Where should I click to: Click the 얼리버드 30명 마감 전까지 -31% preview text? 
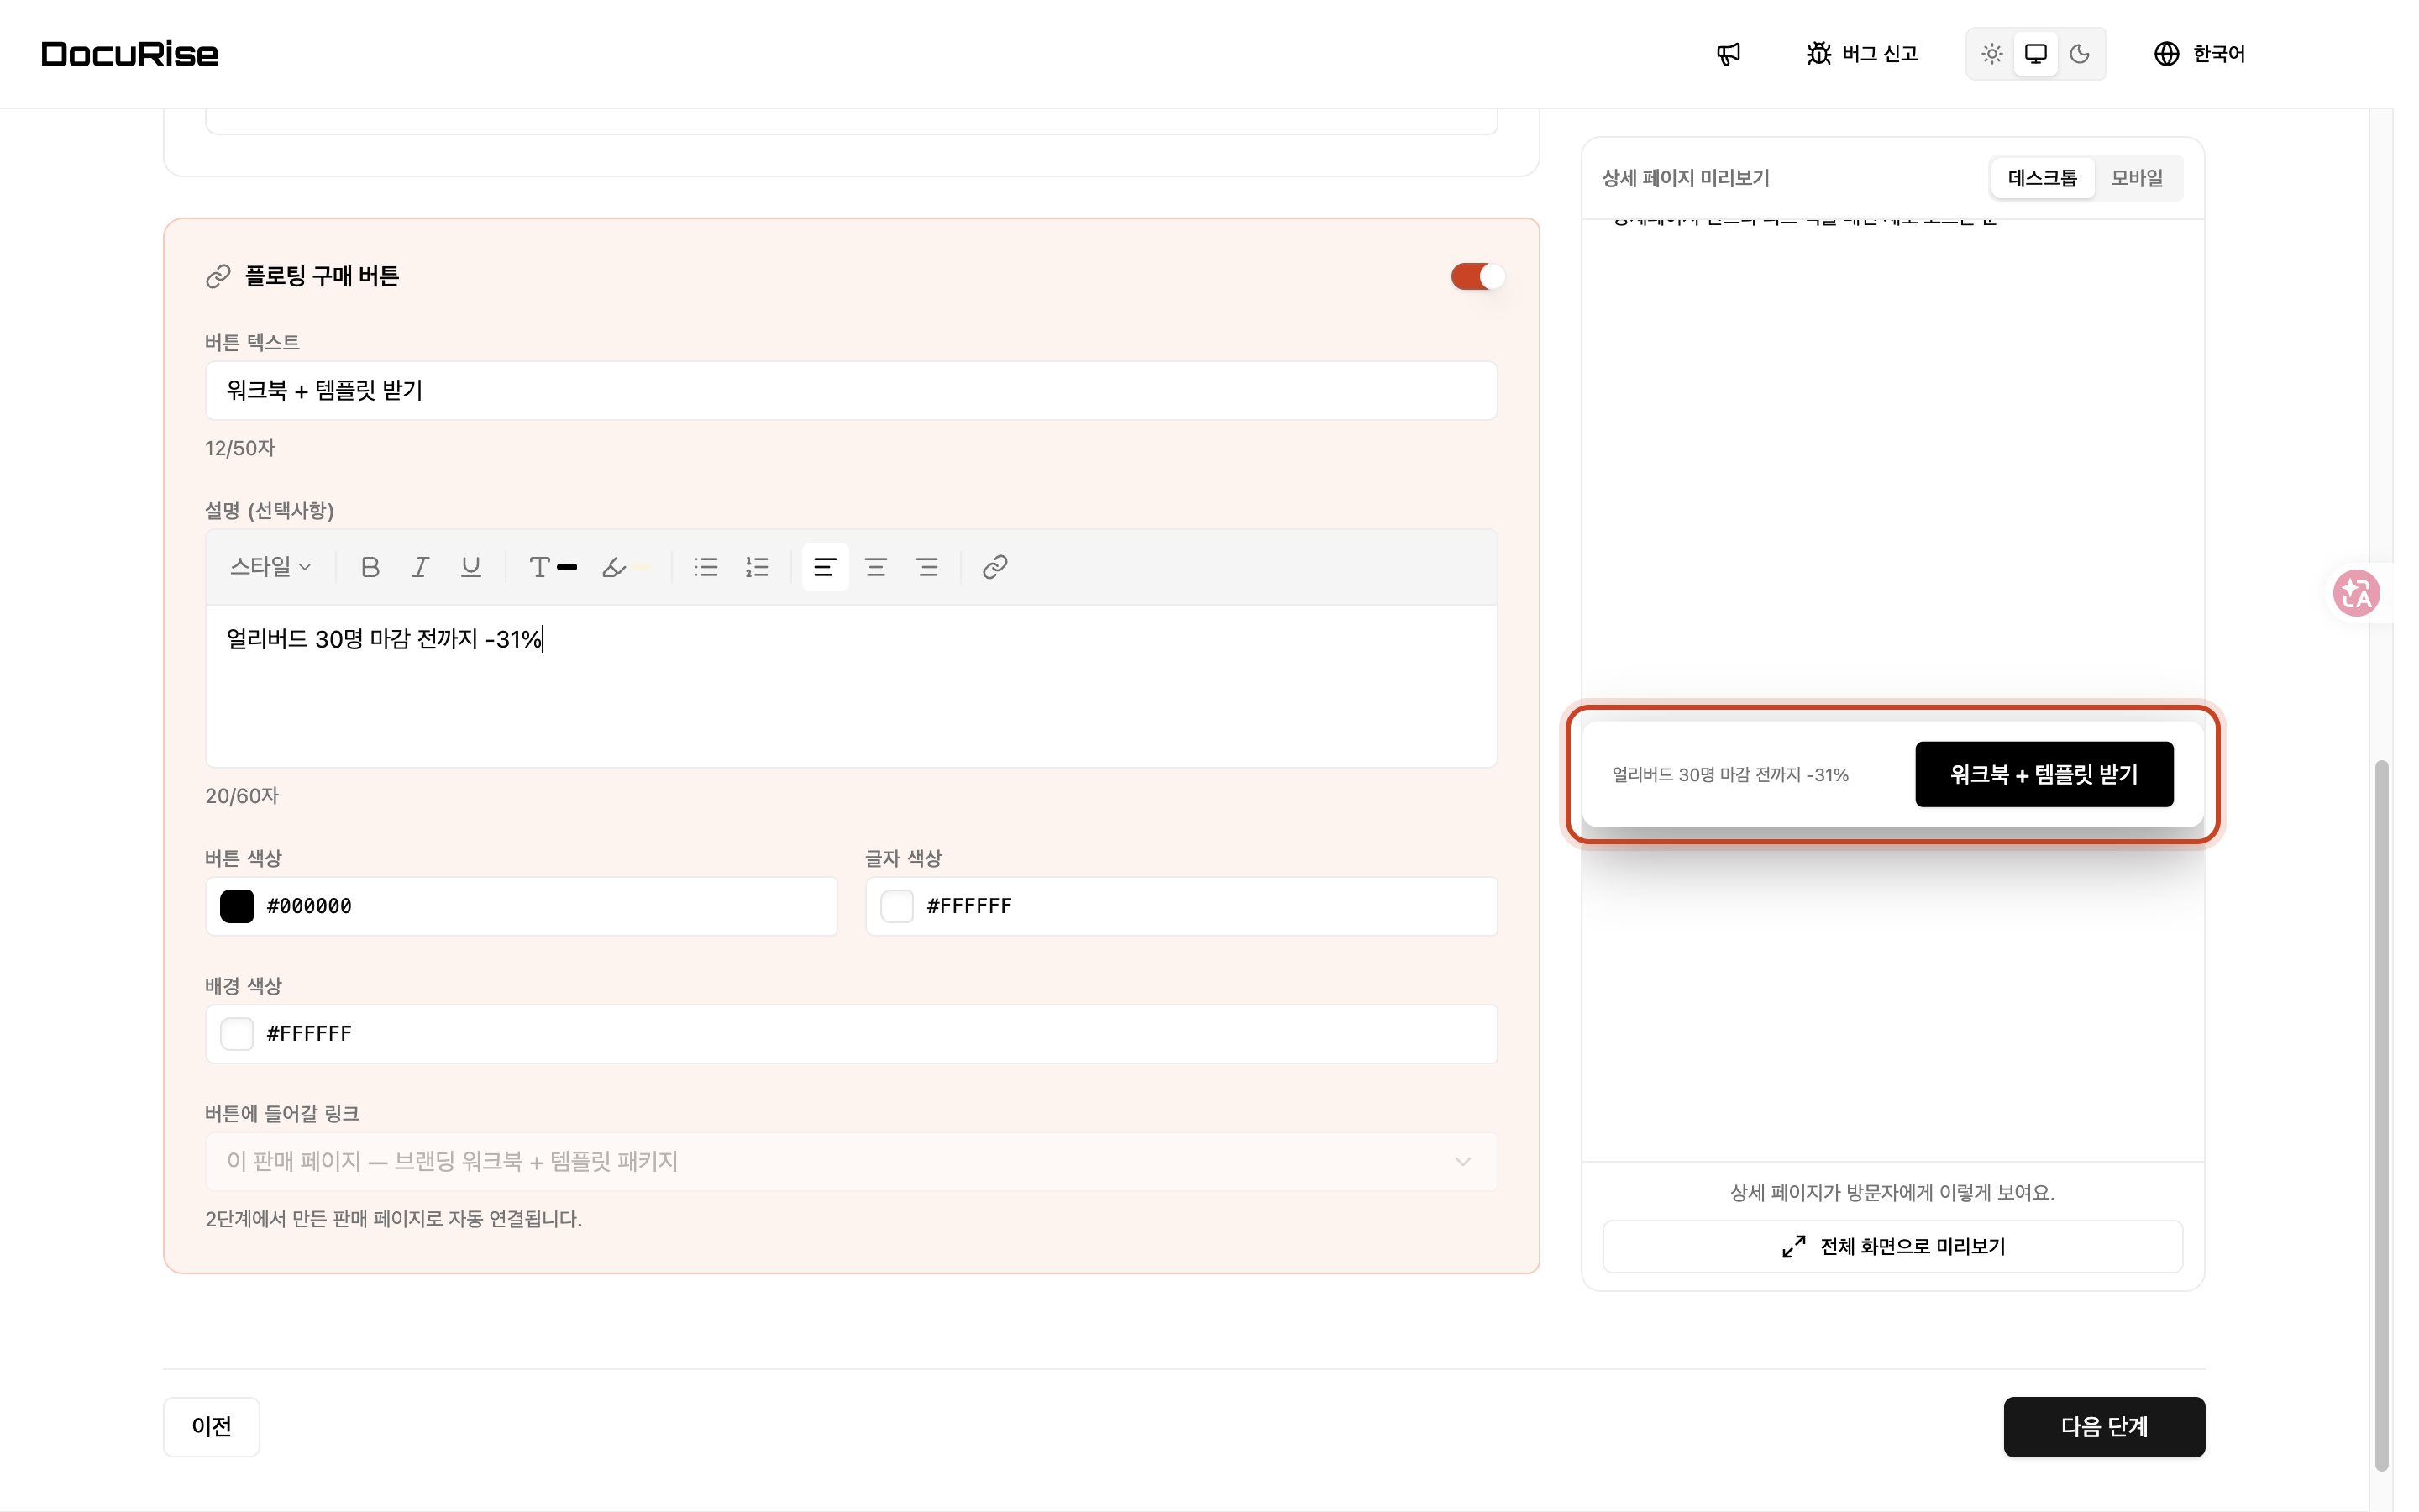point(1729,775)
